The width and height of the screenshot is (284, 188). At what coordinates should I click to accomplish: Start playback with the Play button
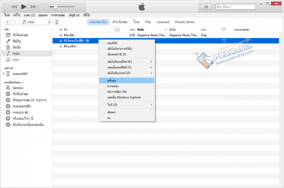coord(24,7)
